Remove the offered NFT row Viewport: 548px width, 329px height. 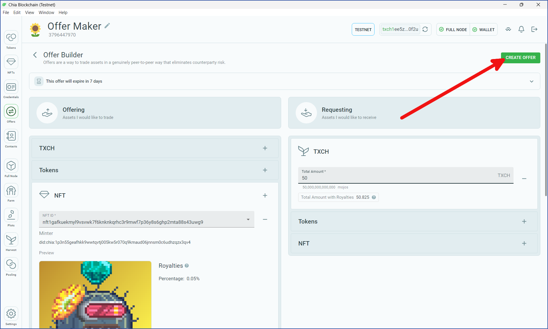[x=265, y=220]
